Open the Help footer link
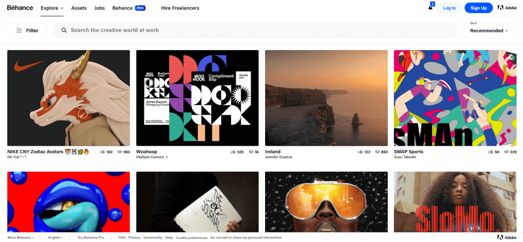523x242 pixels. click(x=169, y=238)
